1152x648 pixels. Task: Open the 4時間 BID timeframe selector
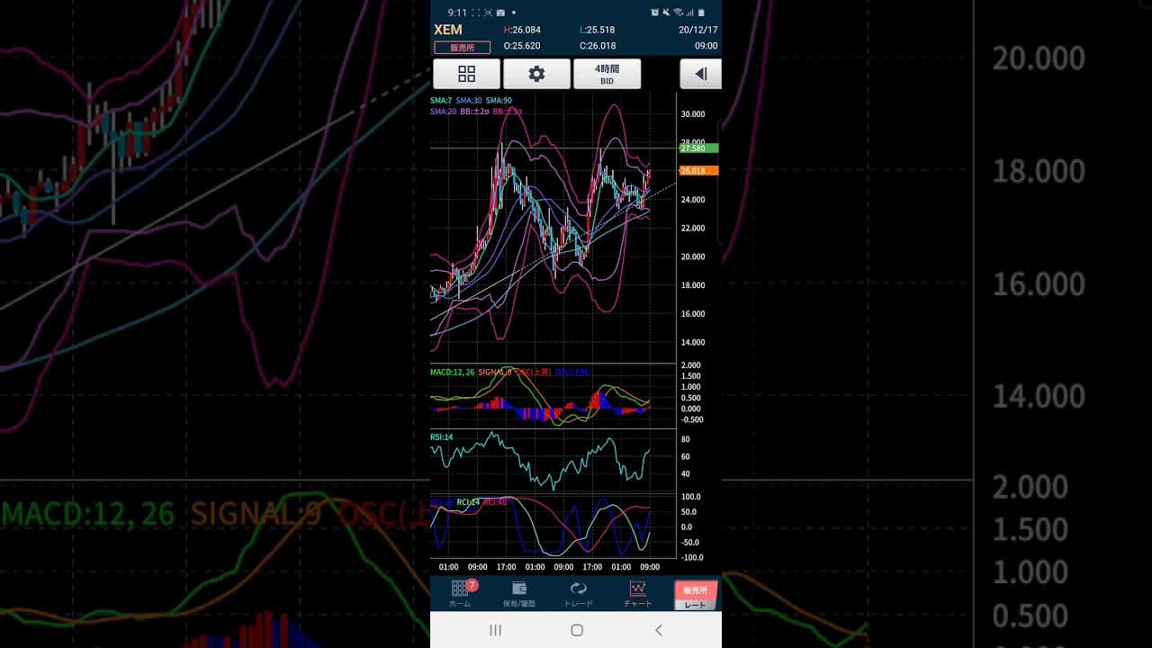pos(607,74)
